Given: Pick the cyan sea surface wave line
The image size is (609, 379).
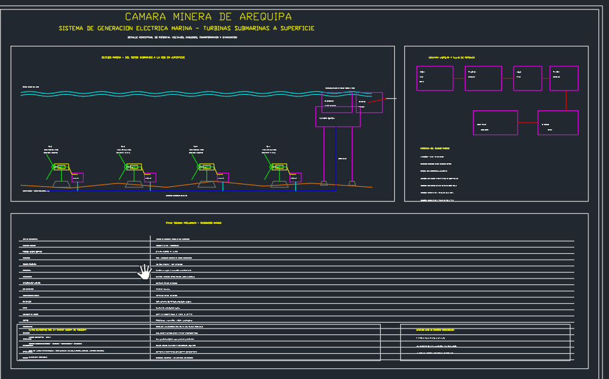Looking at the screenshot, I should tap(196, 93).
